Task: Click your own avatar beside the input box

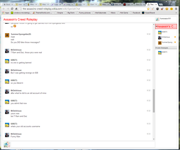Action: tap(7, 144)
